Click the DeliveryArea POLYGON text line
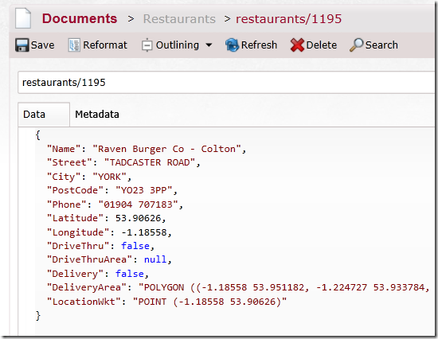The image size is (438, 339). (238, 287)
